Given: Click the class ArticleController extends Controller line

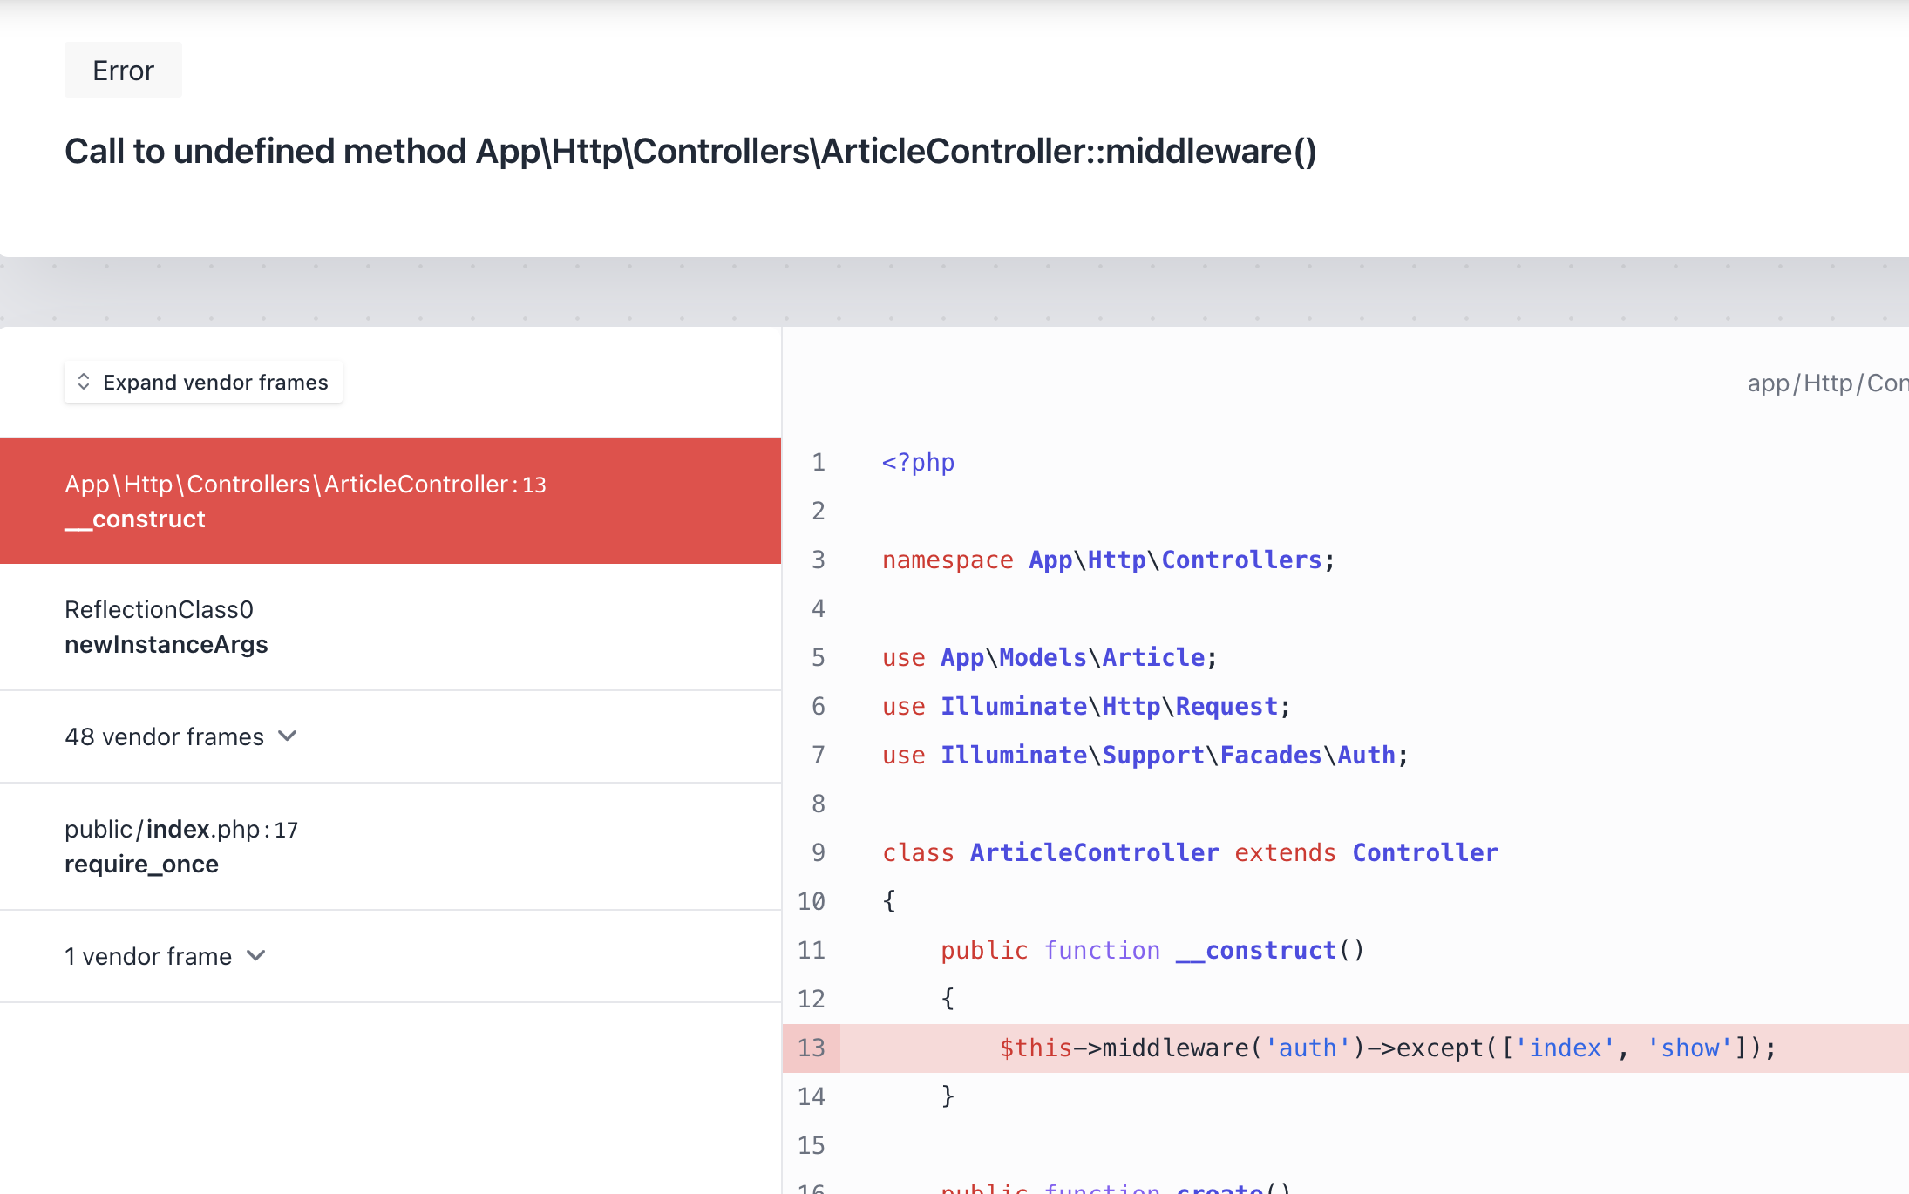Looking at the screenshot, I should pos(1190,852).
